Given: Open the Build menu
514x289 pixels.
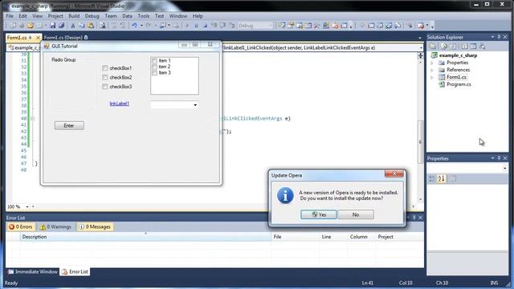Looking at the screenshot, I should point(74,16).
